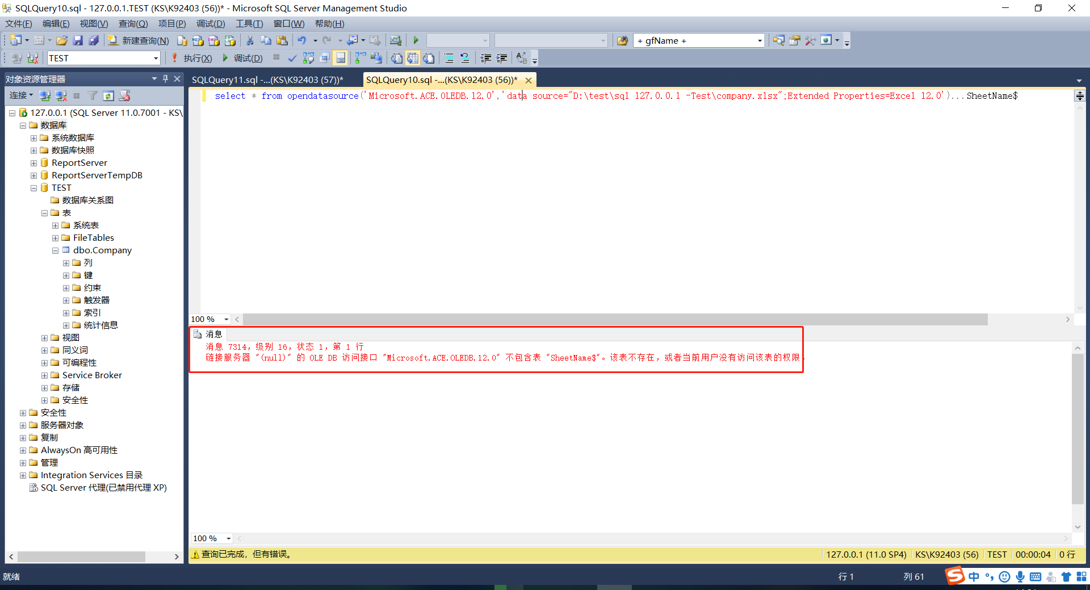Start debugging with 调试(D)
This screenshot has height=590, width=1090.
[x=245, y=57]
